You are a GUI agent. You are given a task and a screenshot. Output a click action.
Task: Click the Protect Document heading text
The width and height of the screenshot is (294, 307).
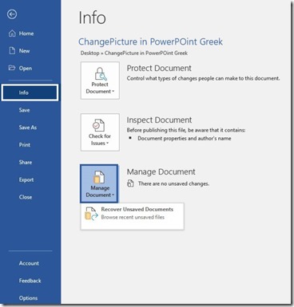(x=159, y=68)
